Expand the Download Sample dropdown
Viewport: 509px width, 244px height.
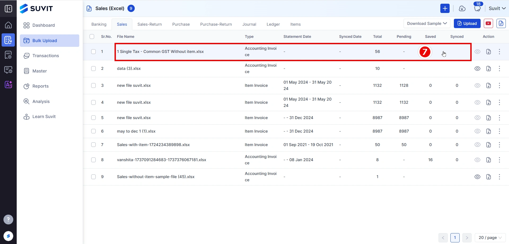(x=427, y=24)
